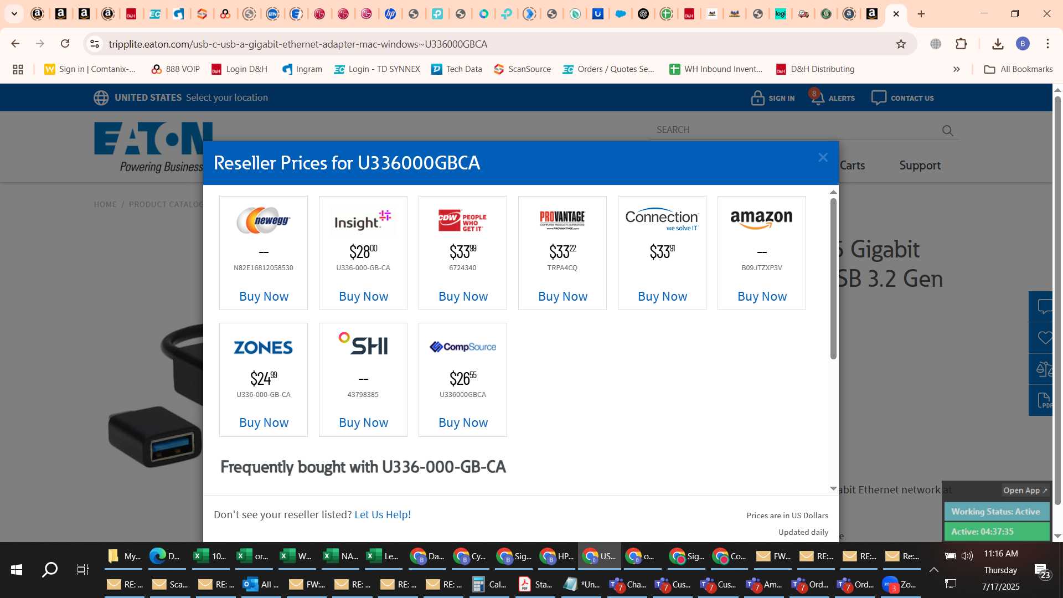Open a new browser tab

click(921, 14)
